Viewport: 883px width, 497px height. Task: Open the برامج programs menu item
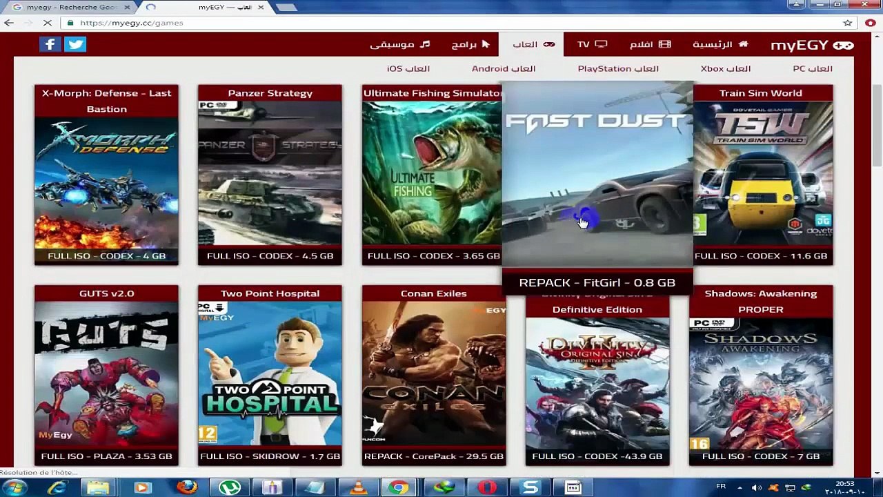click(x=470, y=44)
